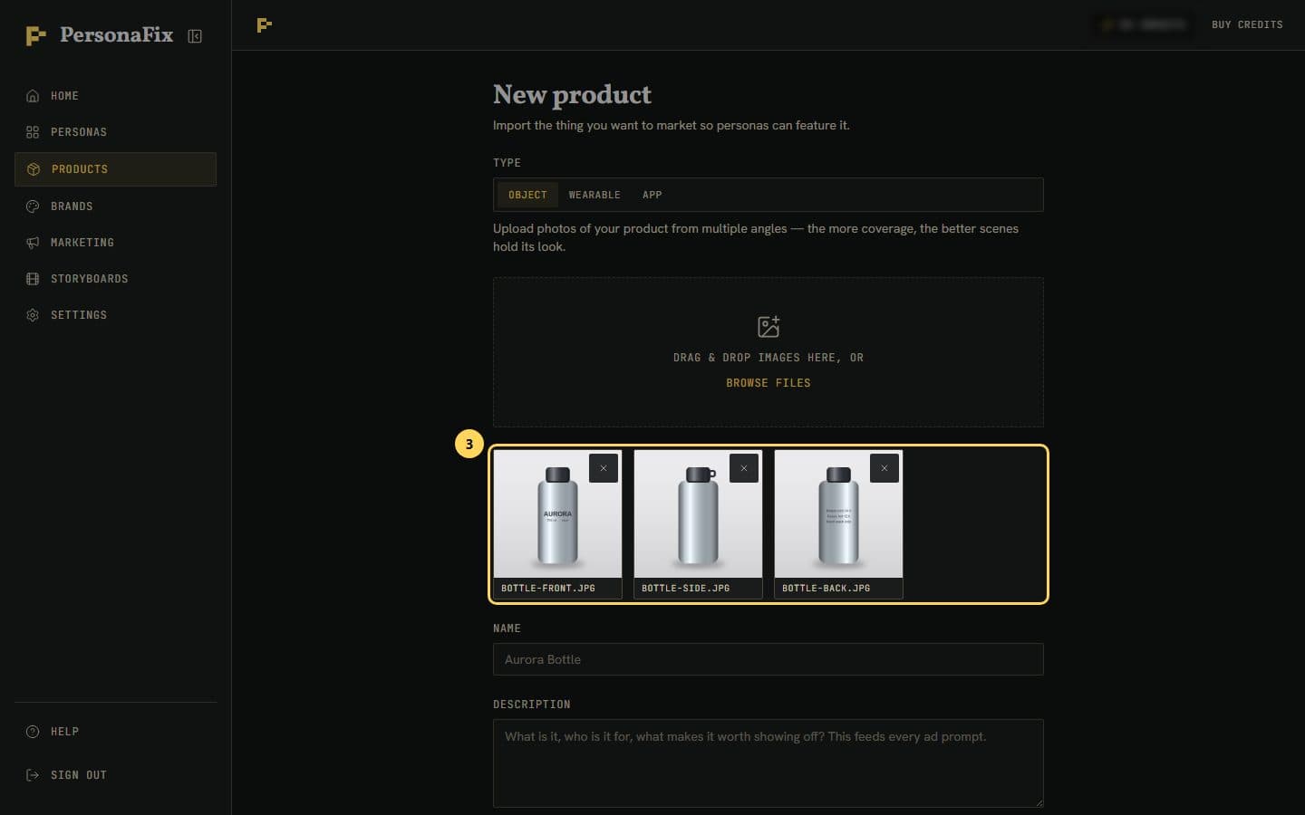Select the bottle-back.jpg thumbnail
This screenshot has height=815, width=1305.
click(838, 514)
